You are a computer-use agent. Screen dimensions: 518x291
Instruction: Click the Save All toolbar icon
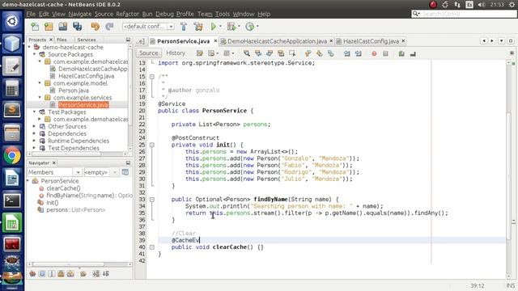pos(78,27)
